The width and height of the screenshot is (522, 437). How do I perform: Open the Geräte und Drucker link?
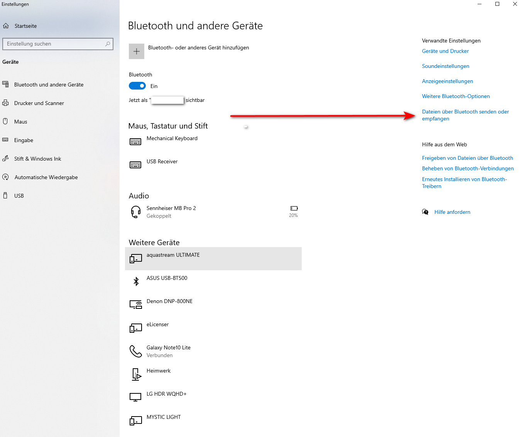(x=445, y=51)
